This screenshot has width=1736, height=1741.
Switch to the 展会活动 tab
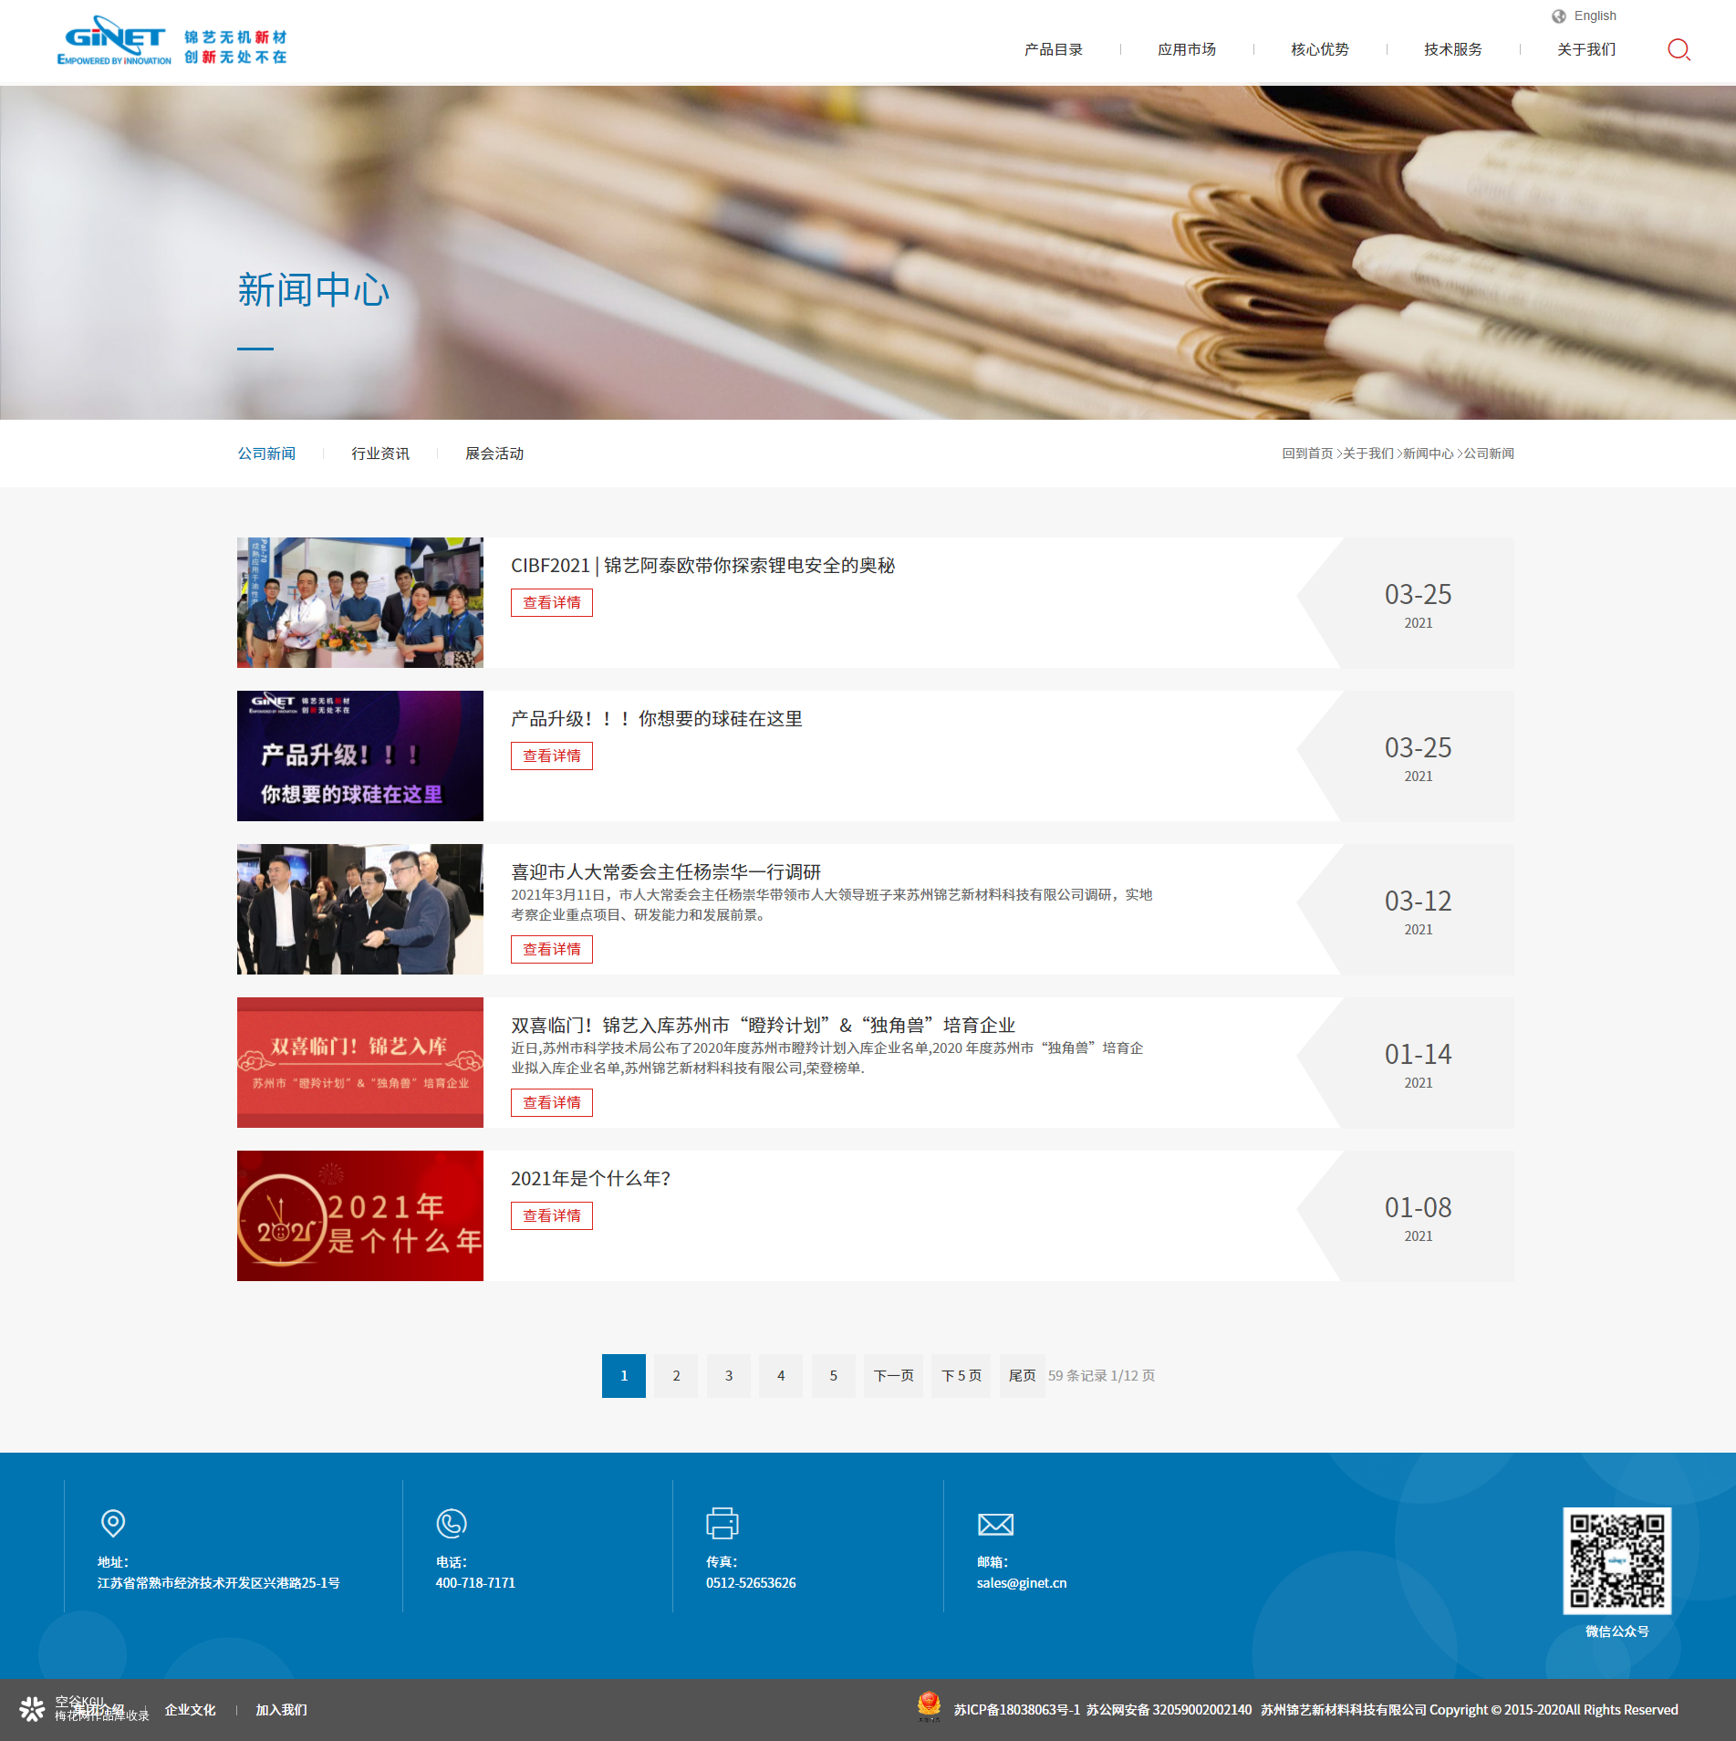coord(494,453)
